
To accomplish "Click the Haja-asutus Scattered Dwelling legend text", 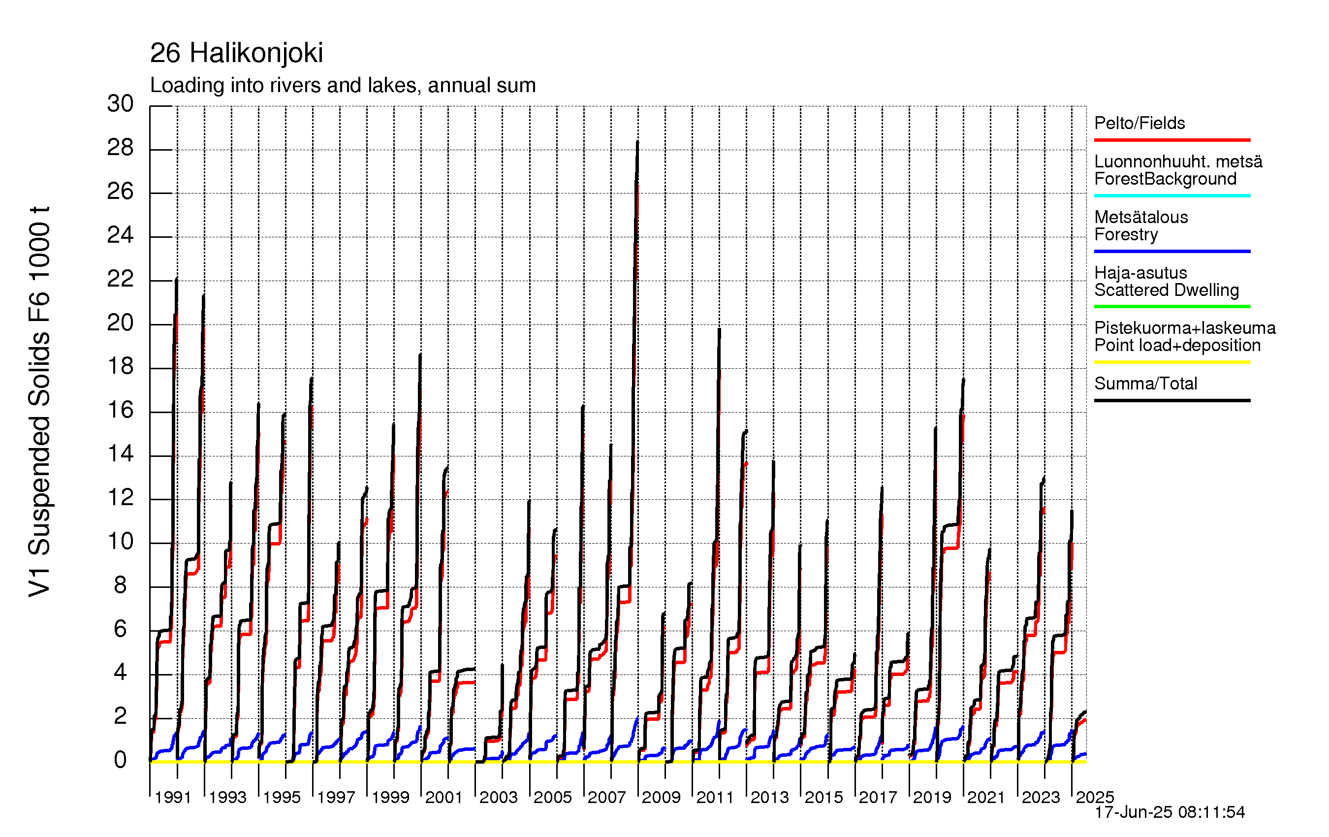I will 1166,281.
